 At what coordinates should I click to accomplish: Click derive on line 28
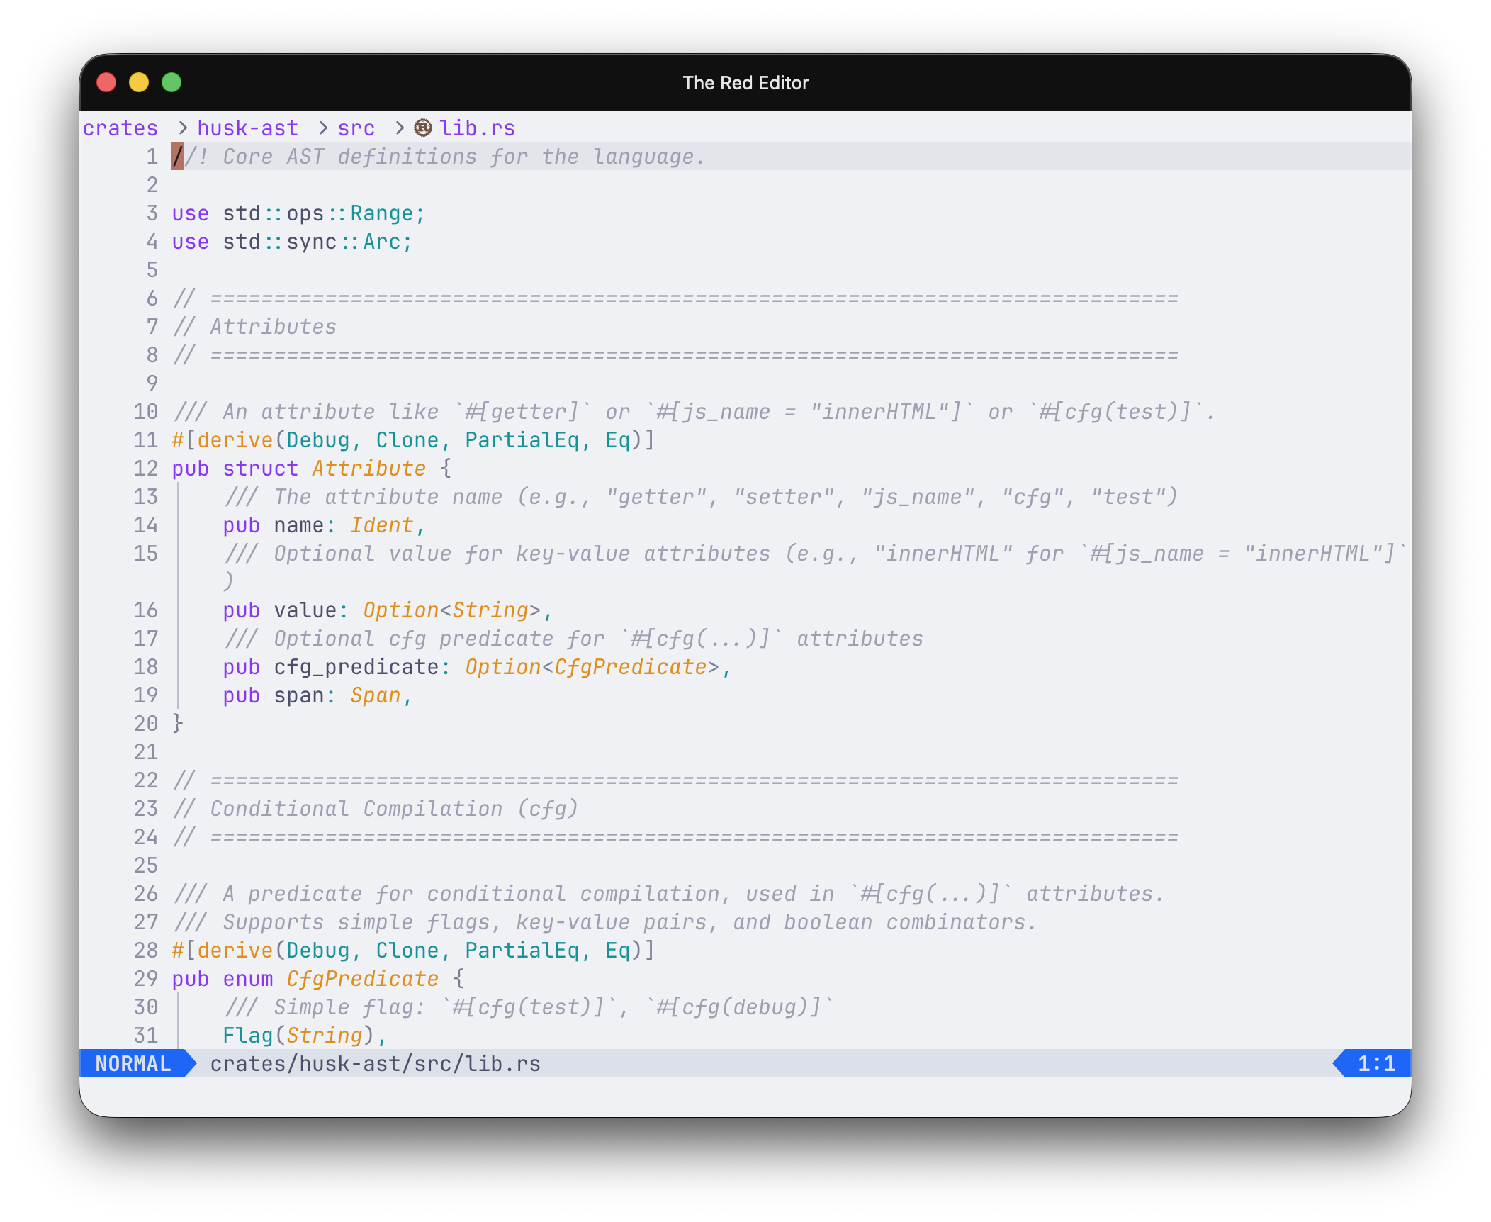[x=235, y=950]
